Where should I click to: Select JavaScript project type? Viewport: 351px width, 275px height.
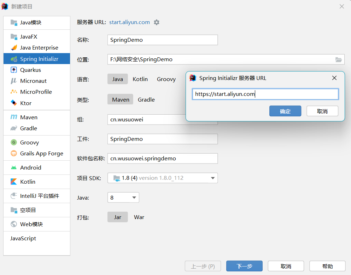37,238
